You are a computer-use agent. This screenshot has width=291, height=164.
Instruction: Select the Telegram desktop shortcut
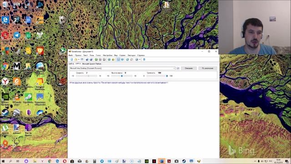pos(17,36)
